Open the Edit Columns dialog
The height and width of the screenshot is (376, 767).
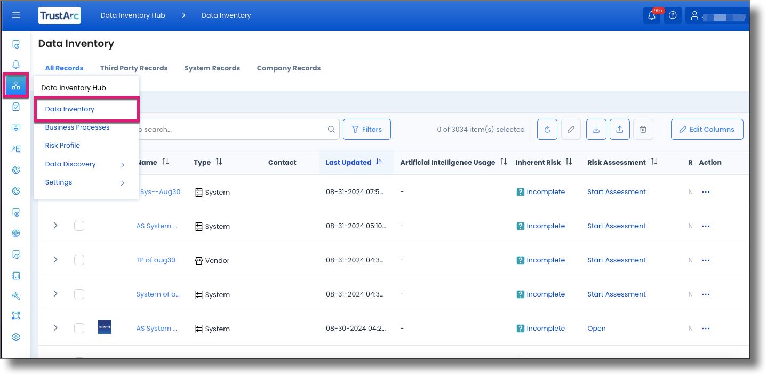[707, 129]
